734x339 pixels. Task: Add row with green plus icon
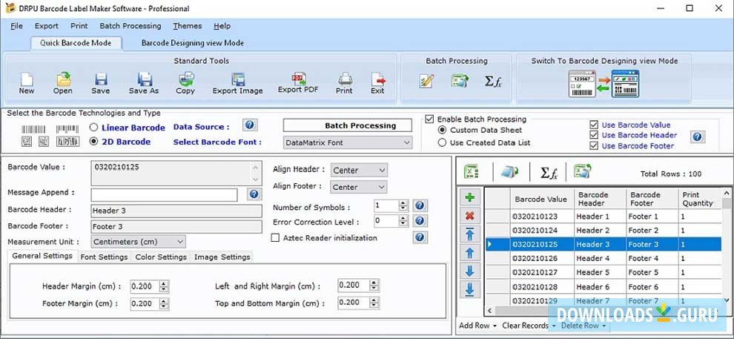pyautogui.click(x=470, y=197)
